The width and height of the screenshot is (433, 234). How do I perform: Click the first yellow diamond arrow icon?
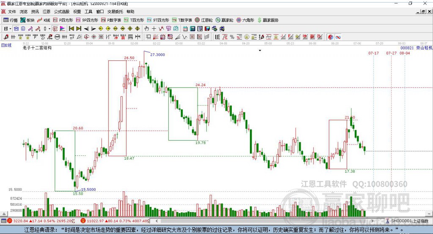pos(101,29)
